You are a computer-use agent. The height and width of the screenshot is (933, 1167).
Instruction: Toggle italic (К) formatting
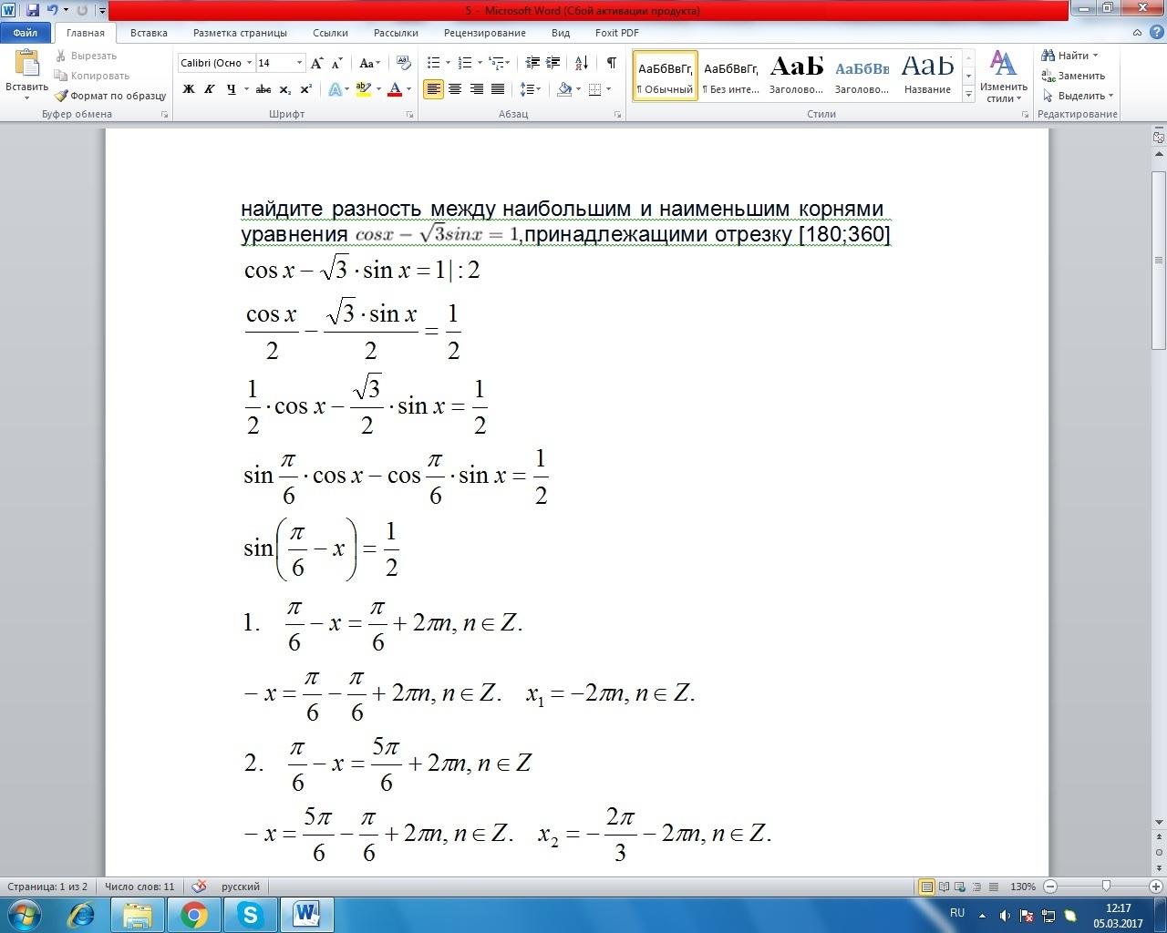(x=210, y=89)
